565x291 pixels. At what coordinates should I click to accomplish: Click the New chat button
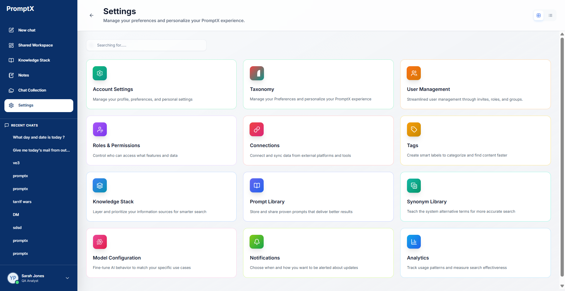point(26,30)
